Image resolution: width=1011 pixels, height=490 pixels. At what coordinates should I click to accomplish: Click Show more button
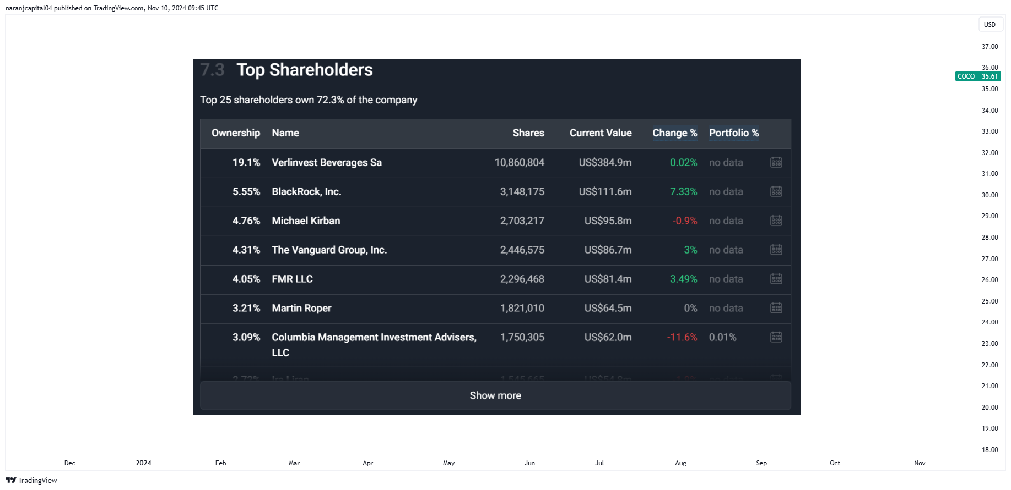495,395
